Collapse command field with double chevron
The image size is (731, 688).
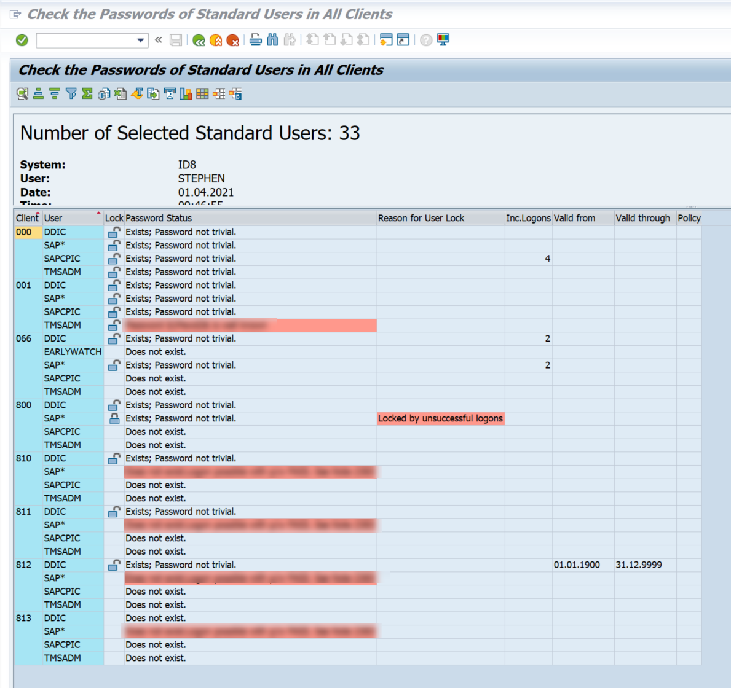pyautogui.click(x=159, y=41)
